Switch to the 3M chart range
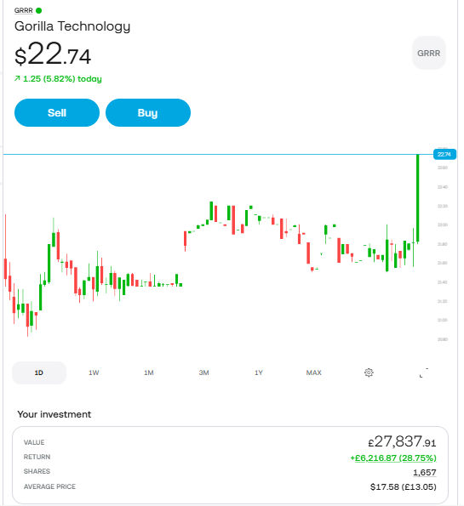Image resolution: width=464 pixels, height=506 pixels. (x=203, y=372)
